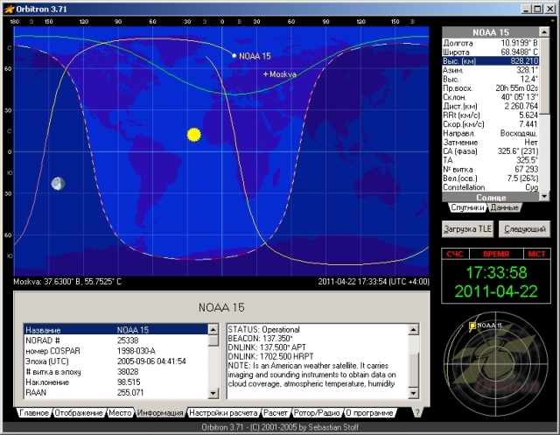Image resolution: width=560 pixels, height=435 pixels.
Task: Click down arrow in satellite data panel scrollbar
Action: (x=544, y=196)
